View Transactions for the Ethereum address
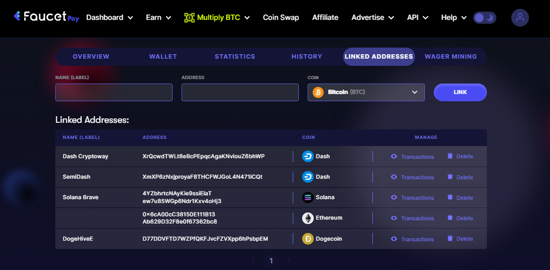The width and height of the screenshot is (550, 270). [413, 218]
